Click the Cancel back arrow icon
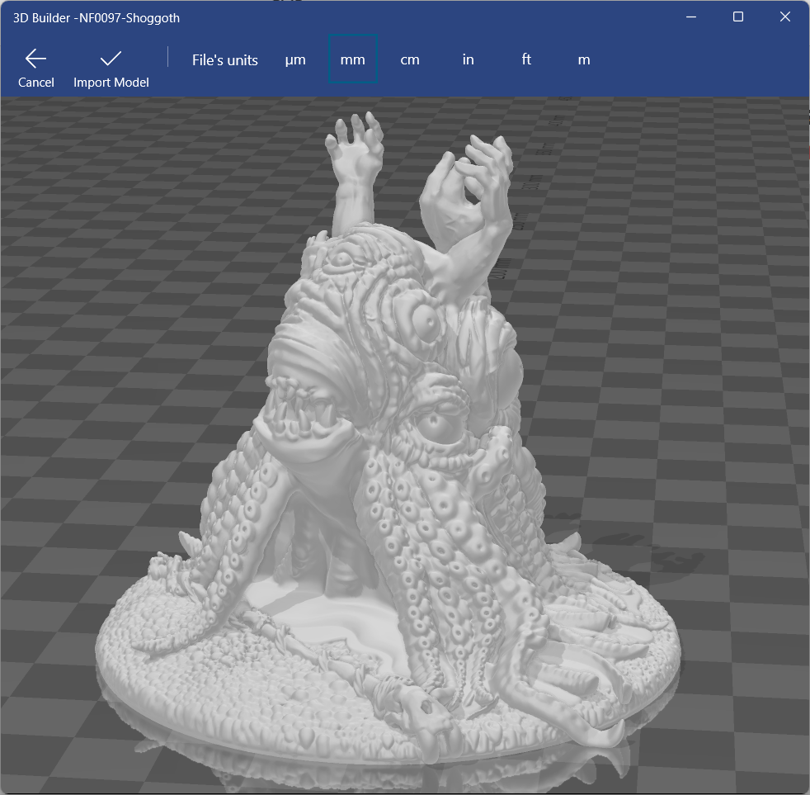Viewport: 810px width, 795px height. (35, 59)
